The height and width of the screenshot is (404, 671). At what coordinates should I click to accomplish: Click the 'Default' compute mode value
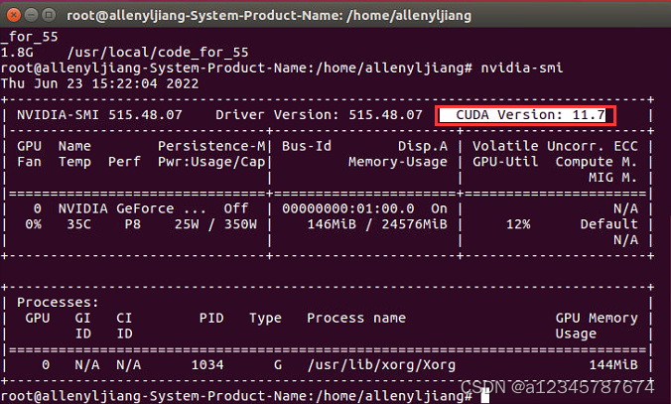point(608,224)
